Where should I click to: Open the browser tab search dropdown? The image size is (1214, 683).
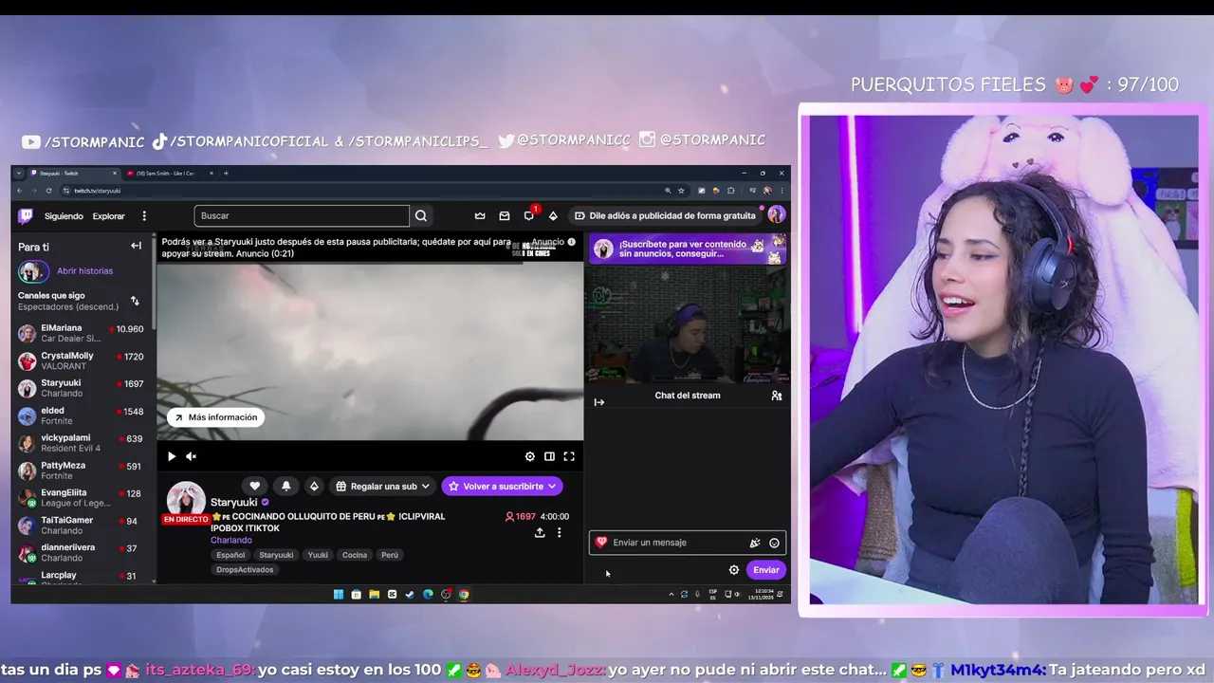(19, 174)
